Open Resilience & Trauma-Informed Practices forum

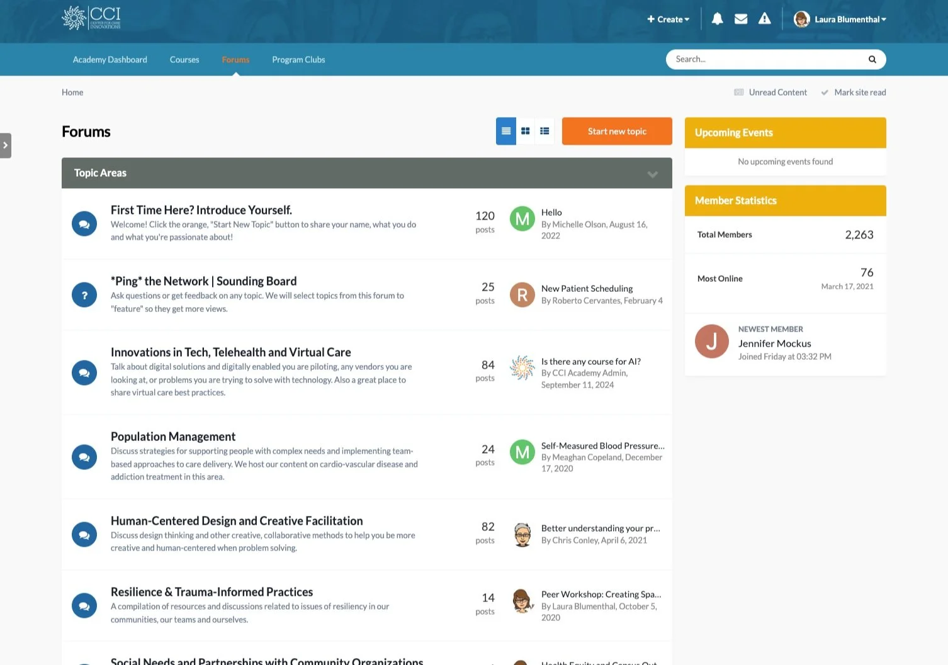212,592
